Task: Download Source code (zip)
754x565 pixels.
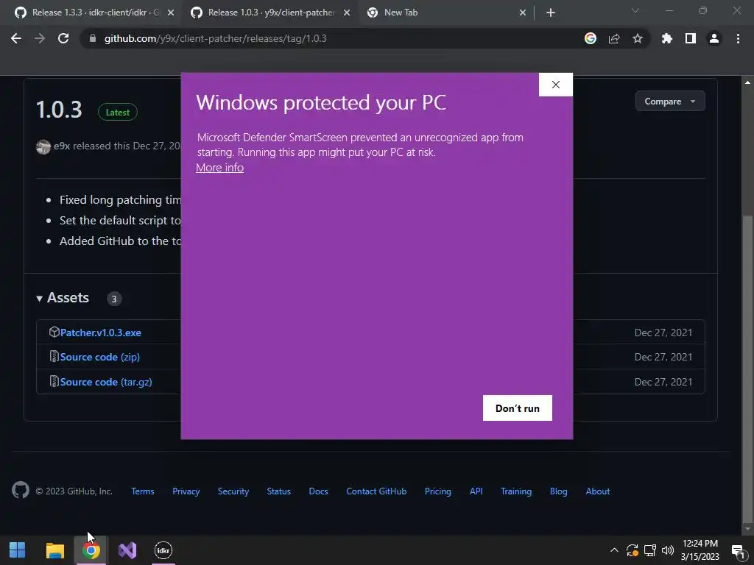Action: point(100,357)
